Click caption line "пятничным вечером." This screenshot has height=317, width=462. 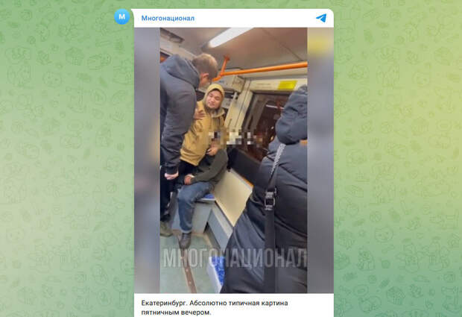pyautogui.click(x=176, y=313)
